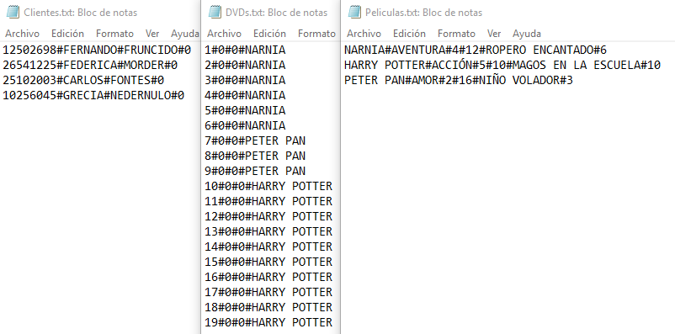675x334 pixels.
Task: Click line 17#0#0#HARRY POTTER
Action: (x=268, y=292)
